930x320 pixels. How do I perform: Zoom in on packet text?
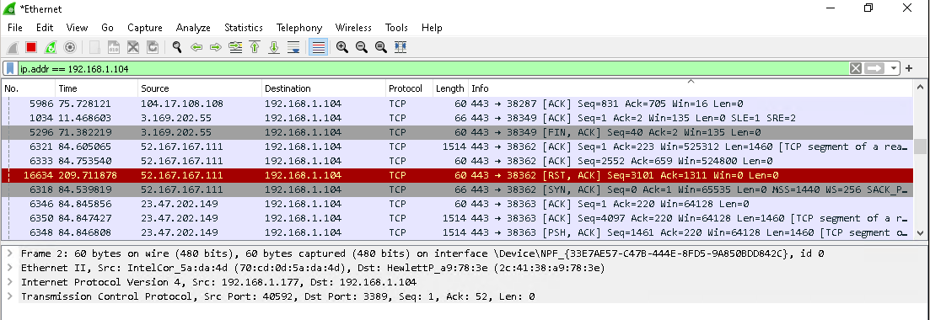pos(342,47)
